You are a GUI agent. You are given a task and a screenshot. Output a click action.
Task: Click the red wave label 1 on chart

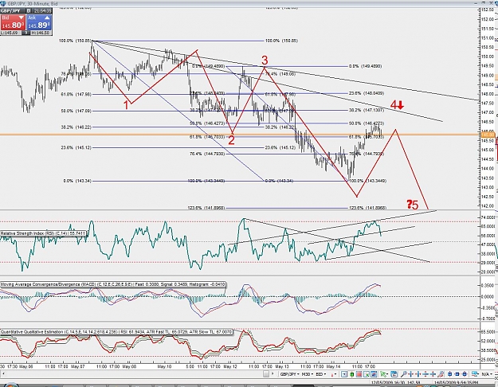coord(126,105)
